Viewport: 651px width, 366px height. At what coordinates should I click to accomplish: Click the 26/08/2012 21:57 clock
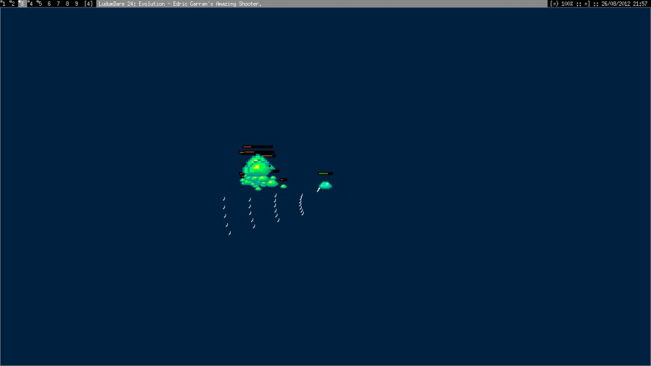click(x=624, y=4)
